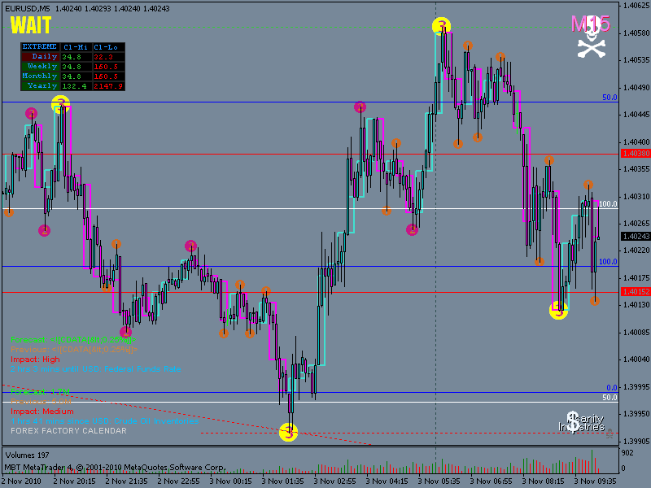
Task: Select the Weekly row label
Action: click(x=40, y=67)
